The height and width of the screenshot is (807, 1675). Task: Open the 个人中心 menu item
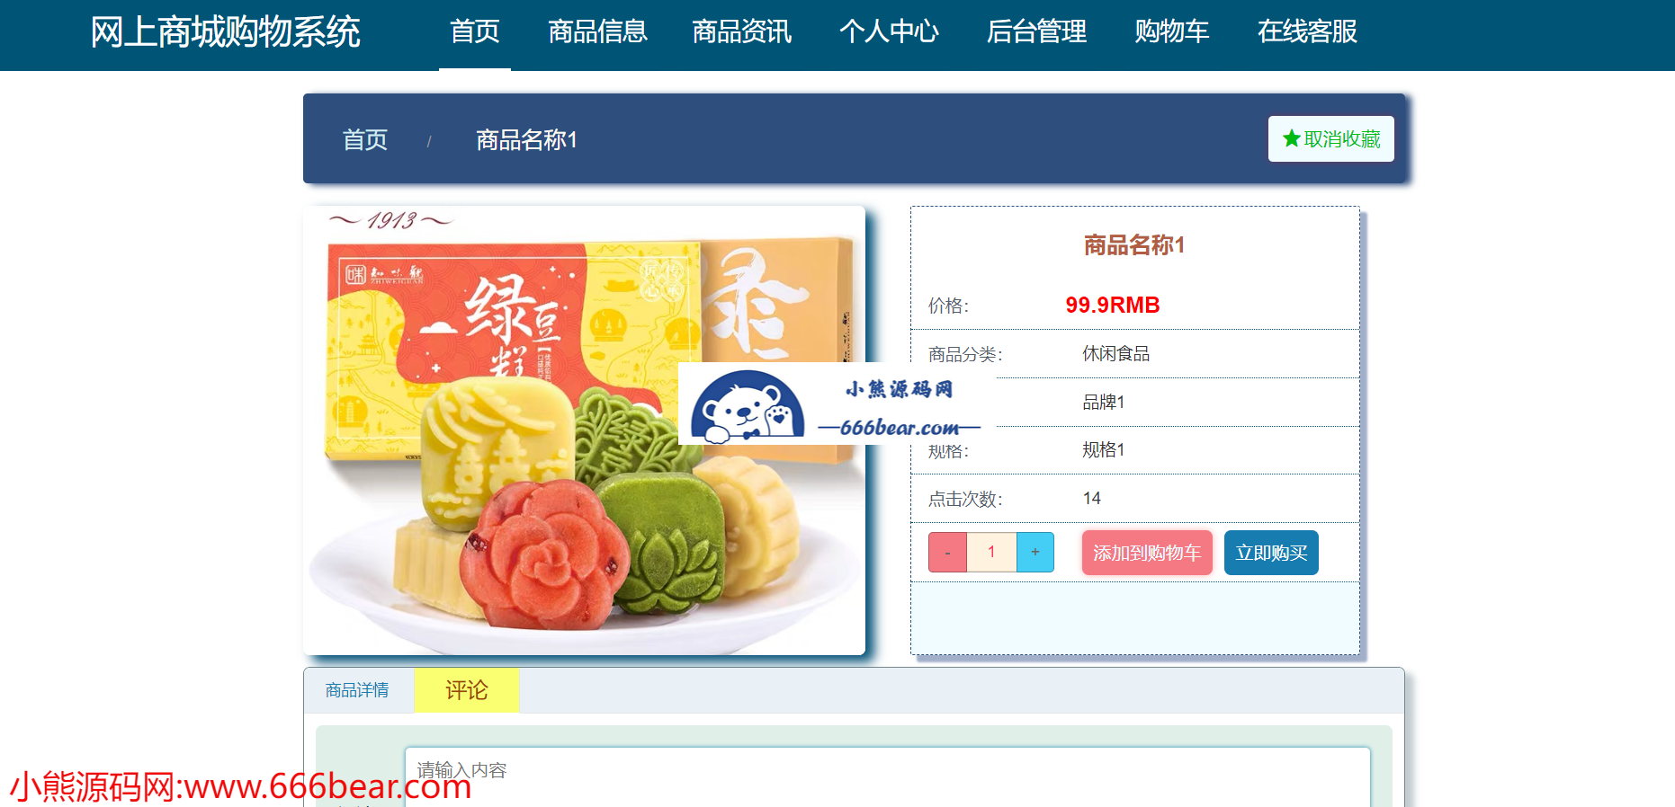pos(889,32)
